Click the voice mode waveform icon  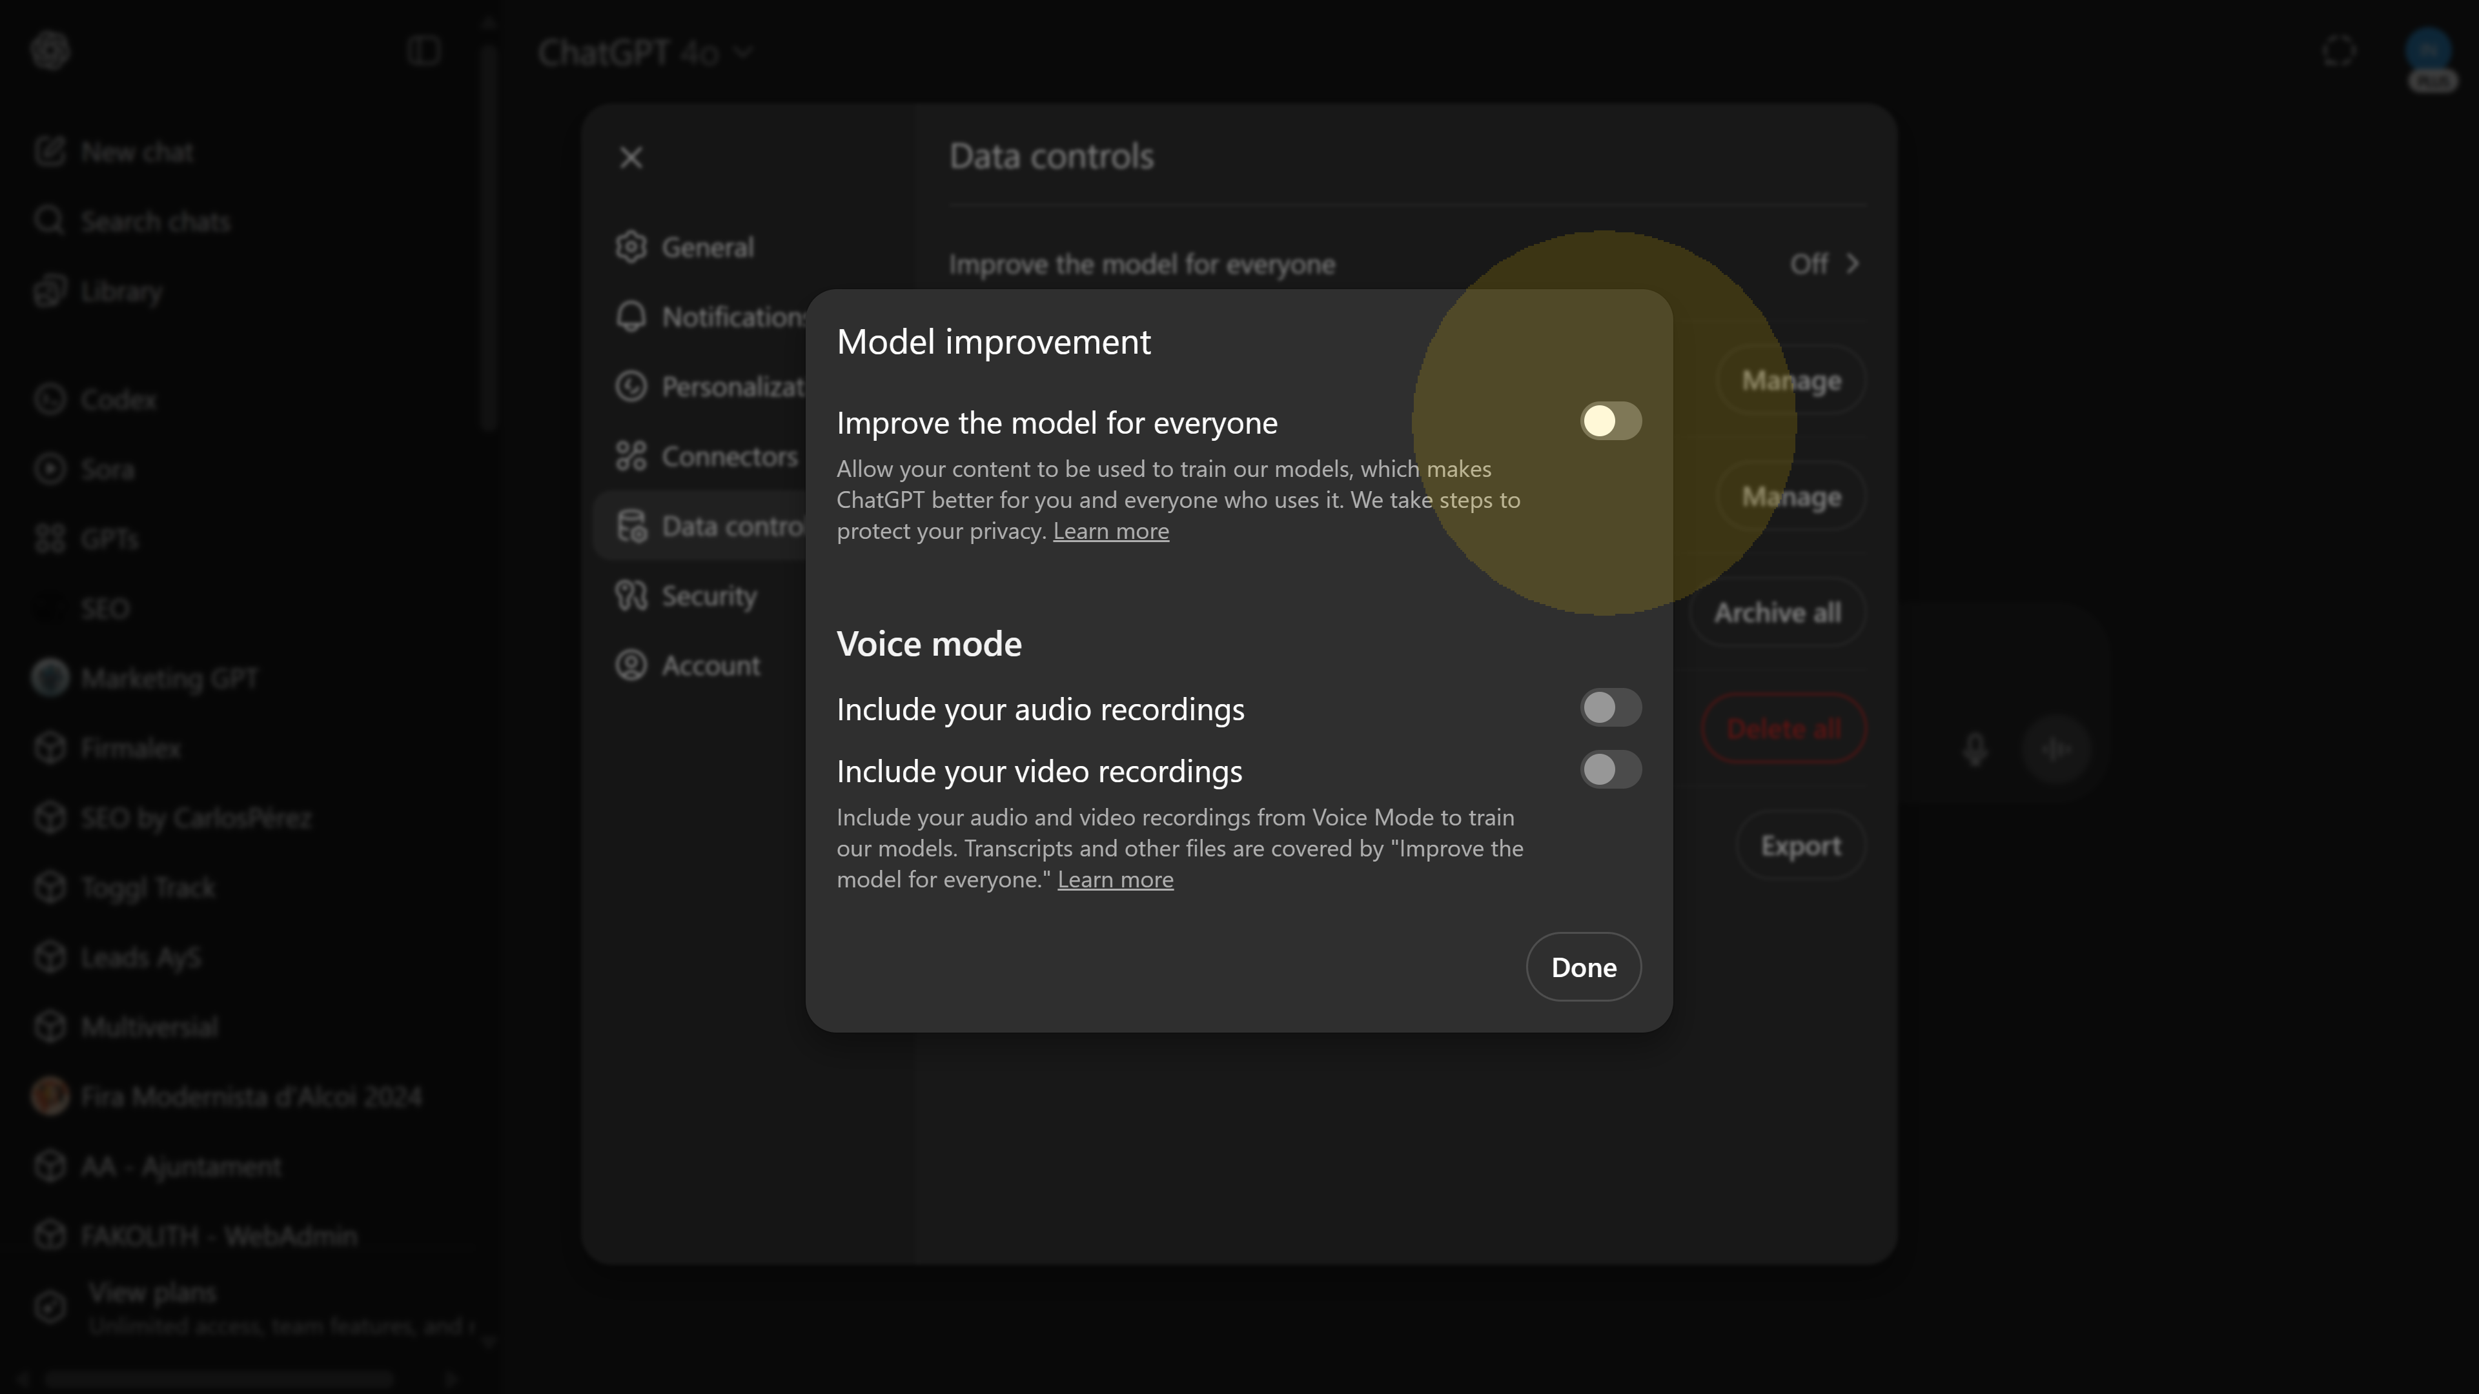2057,749
